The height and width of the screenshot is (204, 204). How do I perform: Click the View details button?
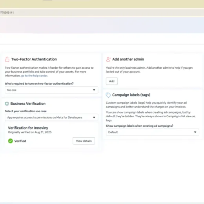pos(84,141)
